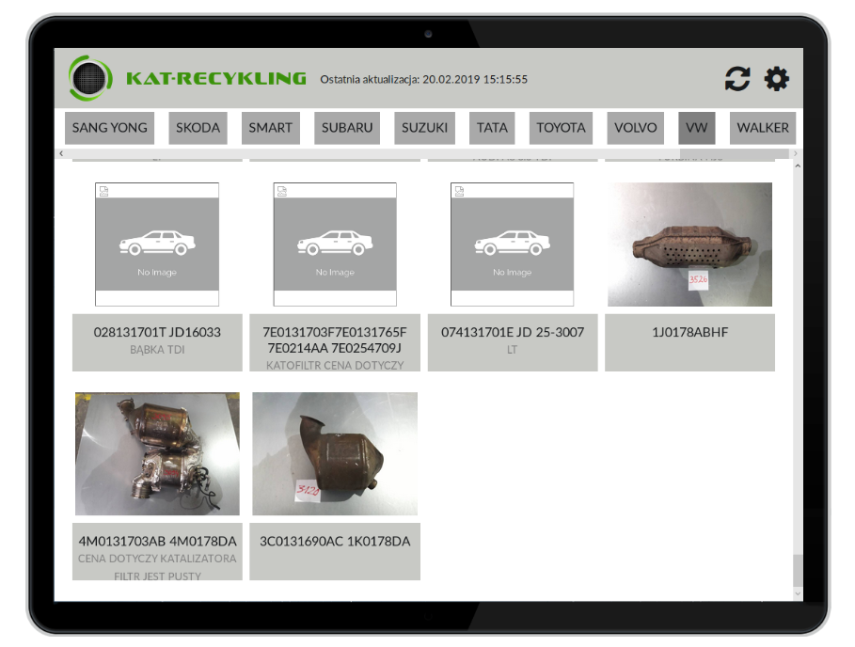Click the 074131701E JD 25-3007 label

513,332
